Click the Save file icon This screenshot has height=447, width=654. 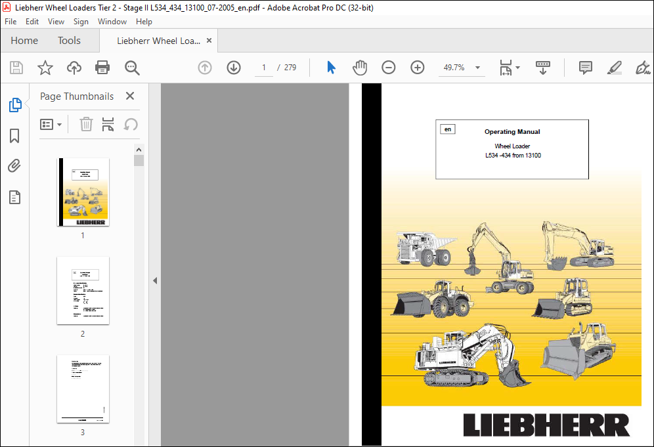click(16, 68)
